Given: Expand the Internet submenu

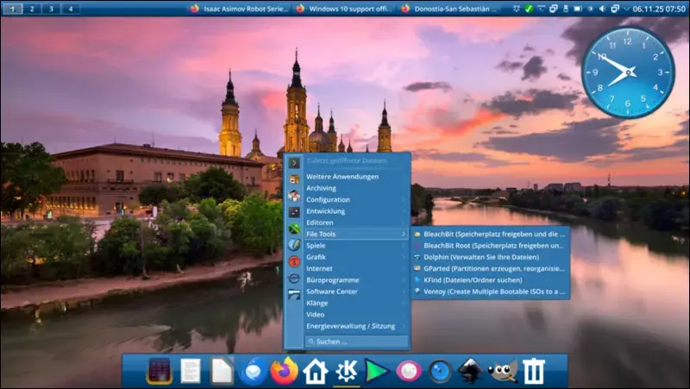Looking at the screenshot, I should point(354,268).
